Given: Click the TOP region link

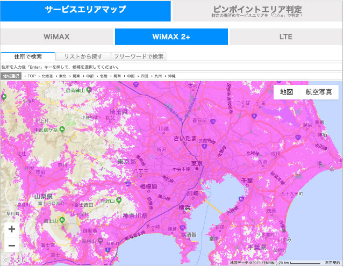Looking at the screenshot, I should click(32, 76).
